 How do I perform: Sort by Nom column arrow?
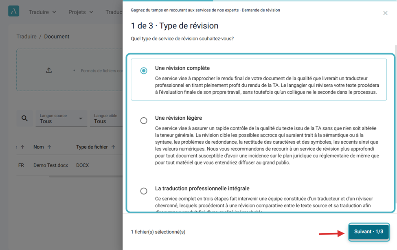(x=49, y=147)
